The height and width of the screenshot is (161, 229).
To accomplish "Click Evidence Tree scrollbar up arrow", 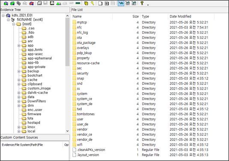I will pyautogui.click(x=67, y=16).
